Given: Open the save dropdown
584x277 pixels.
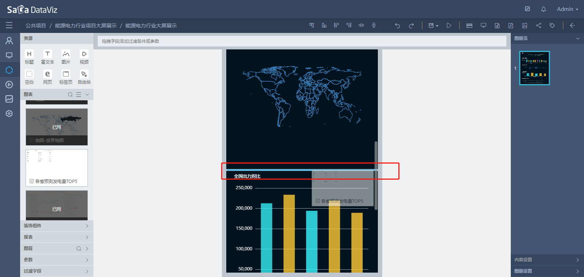Looking at the screenshot, I should click(433, 26).
